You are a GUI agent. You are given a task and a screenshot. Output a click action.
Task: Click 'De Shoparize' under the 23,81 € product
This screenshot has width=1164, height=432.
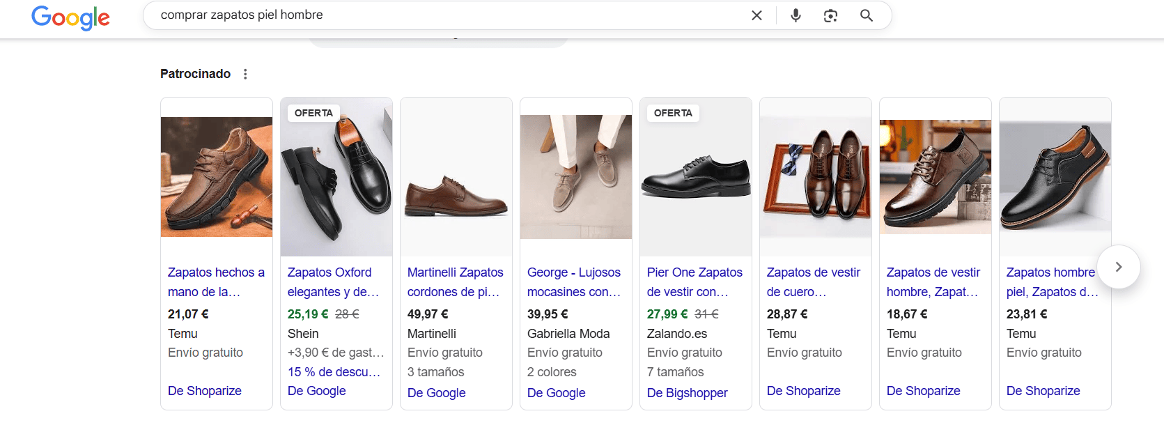pos(1043,391)
